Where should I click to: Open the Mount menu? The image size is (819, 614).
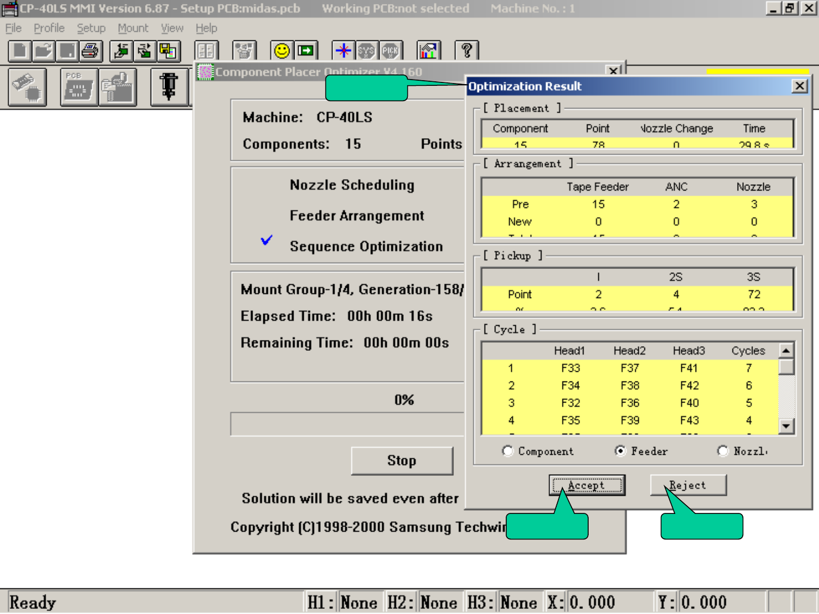click(x=133, y=28)
